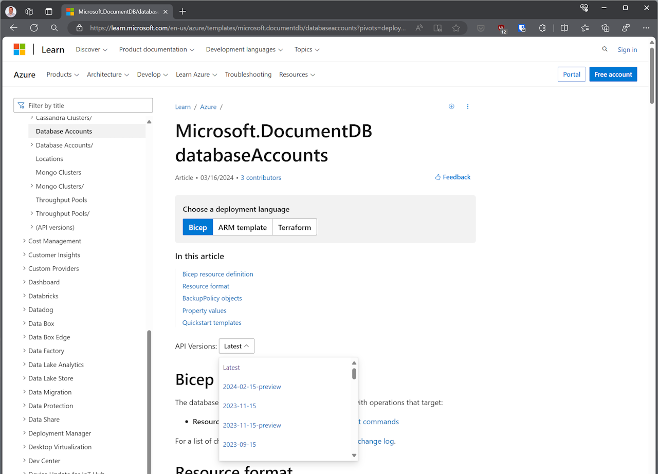
Task: Click the address bar URL field
Action: click(248, 28)
